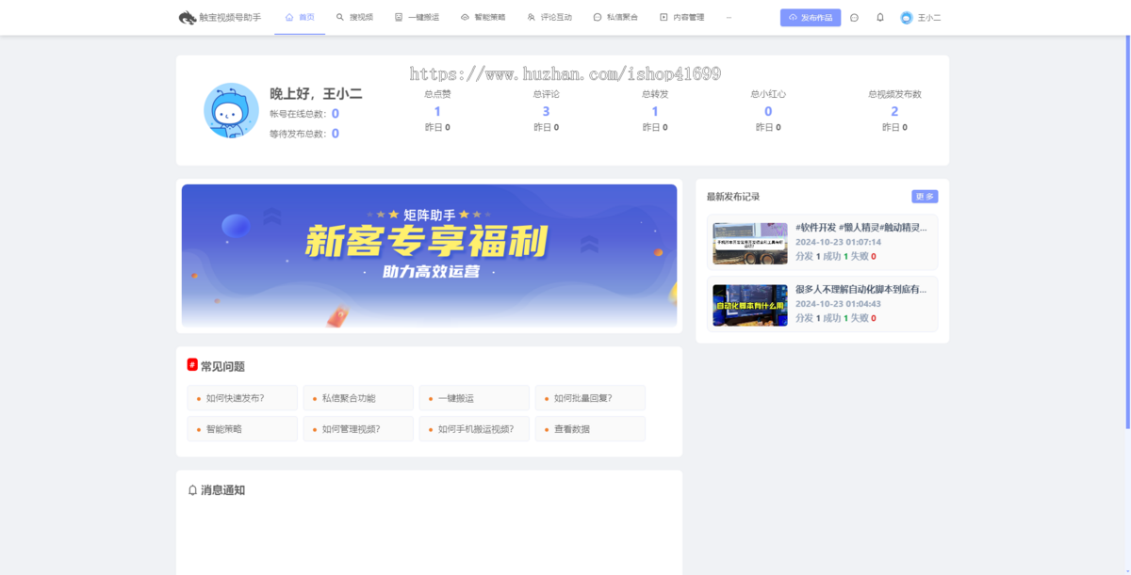Image resolution: width=1131 pixels, height=575 pixels.
Task: Open the 评论互动 menu item
Action: pos(549,17)
